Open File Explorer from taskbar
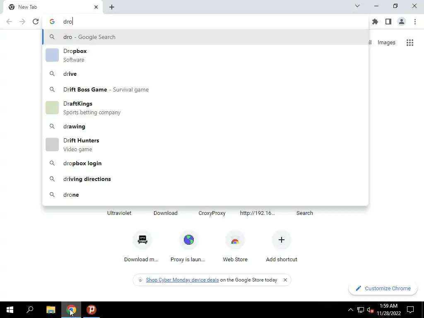The image size is (424, 318). (x=51, y=310)
